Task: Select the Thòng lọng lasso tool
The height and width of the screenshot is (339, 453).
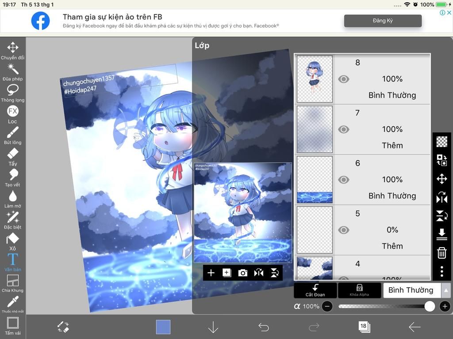Action: tap(13, 94)
